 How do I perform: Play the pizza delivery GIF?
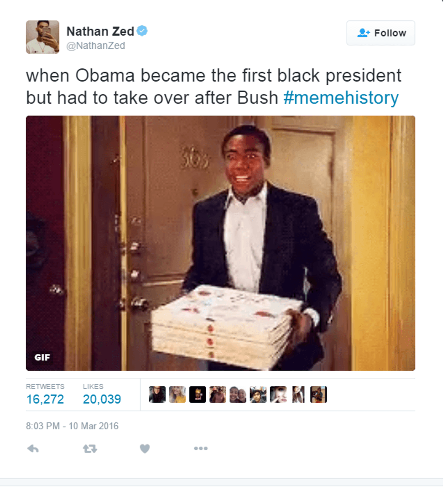220,243
